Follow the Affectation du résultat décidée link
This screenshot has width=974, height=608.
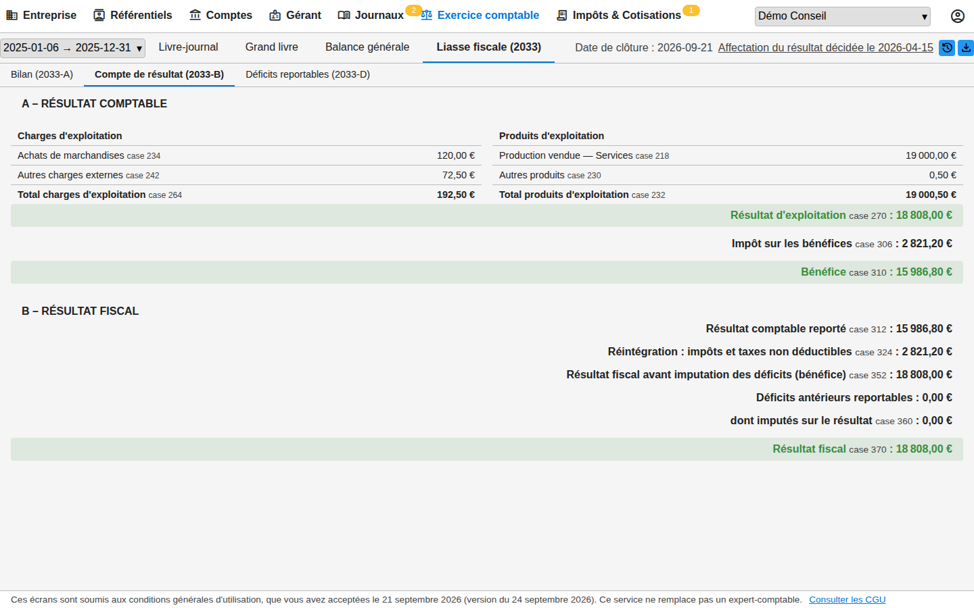(825, 48)
